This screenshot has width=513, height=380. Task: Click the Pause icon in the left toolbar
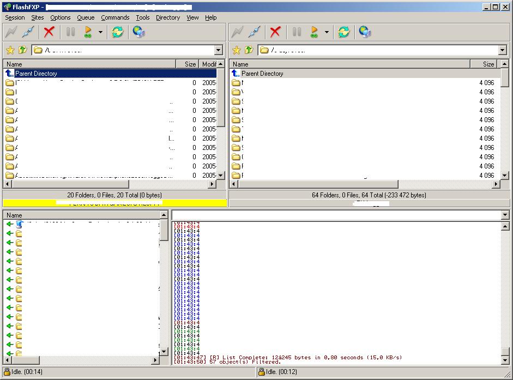(x=70, y=32)
